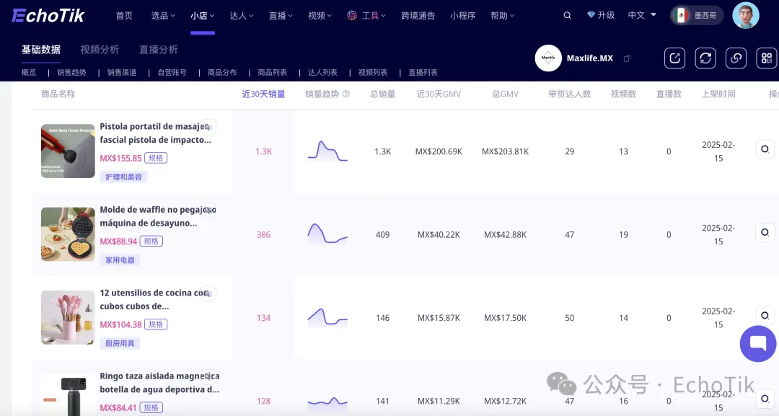779x416 pixels.
Task: Switch to the 基础数据 tab
Action: click(40, 50)
